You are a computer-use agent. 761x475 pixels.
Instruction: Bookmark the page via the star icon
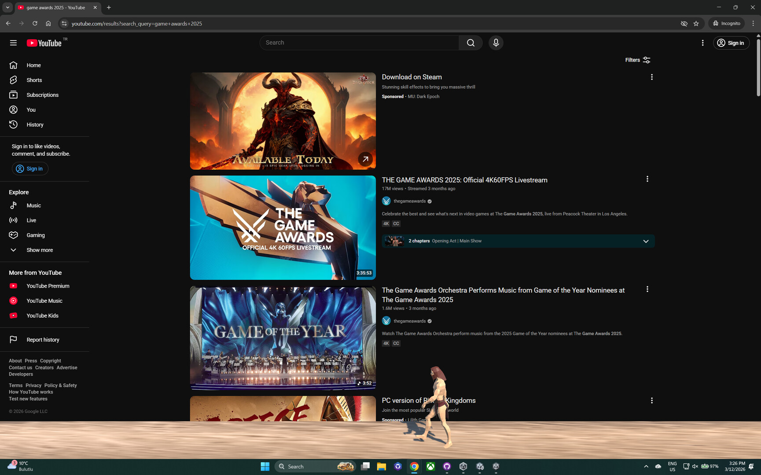pos(697,23)
